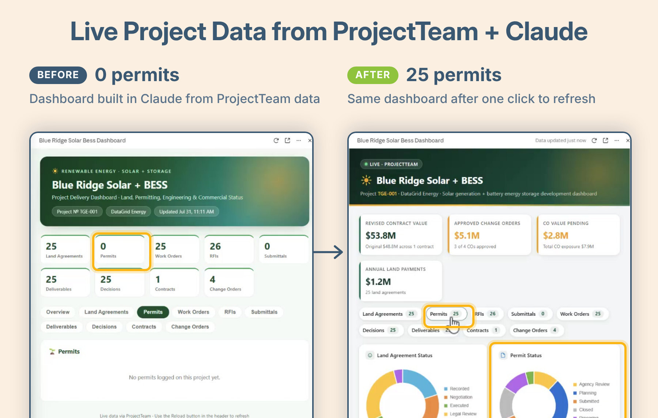Click the Project № TGE-001 badge
The width and height of the screenshot is (658, 418).
pos(77,212)
